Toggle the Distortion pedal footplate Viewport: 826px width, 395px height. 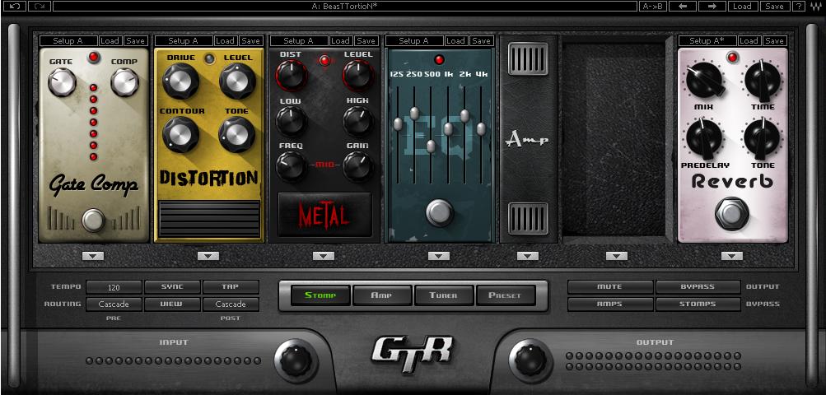pos(209,219)
